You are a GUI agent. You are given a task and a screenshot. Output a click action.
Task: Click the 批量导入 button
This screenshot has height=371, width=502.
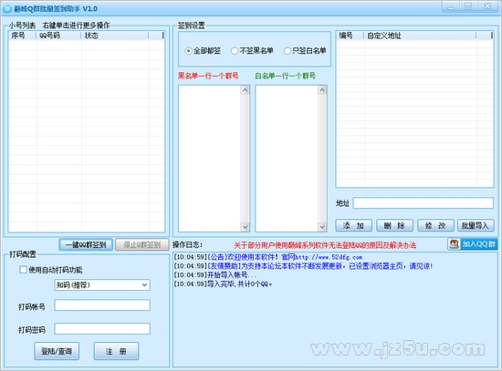pyautogui.click(x=476, y=225)
